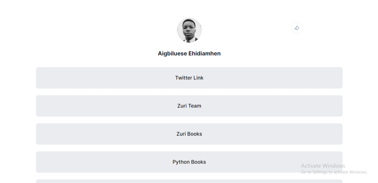Click the word 'Books' in Zuri Books button
The width and height of the screenshot is (378, 183).
click(195, 134)
